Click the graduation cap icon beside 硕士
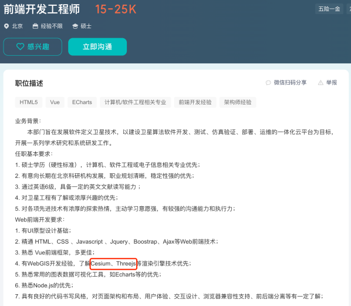This screenshot has height=306, width=351. pos(75,26)
